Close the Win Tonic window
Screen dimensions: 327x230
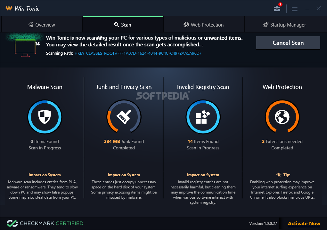(318, 9)
